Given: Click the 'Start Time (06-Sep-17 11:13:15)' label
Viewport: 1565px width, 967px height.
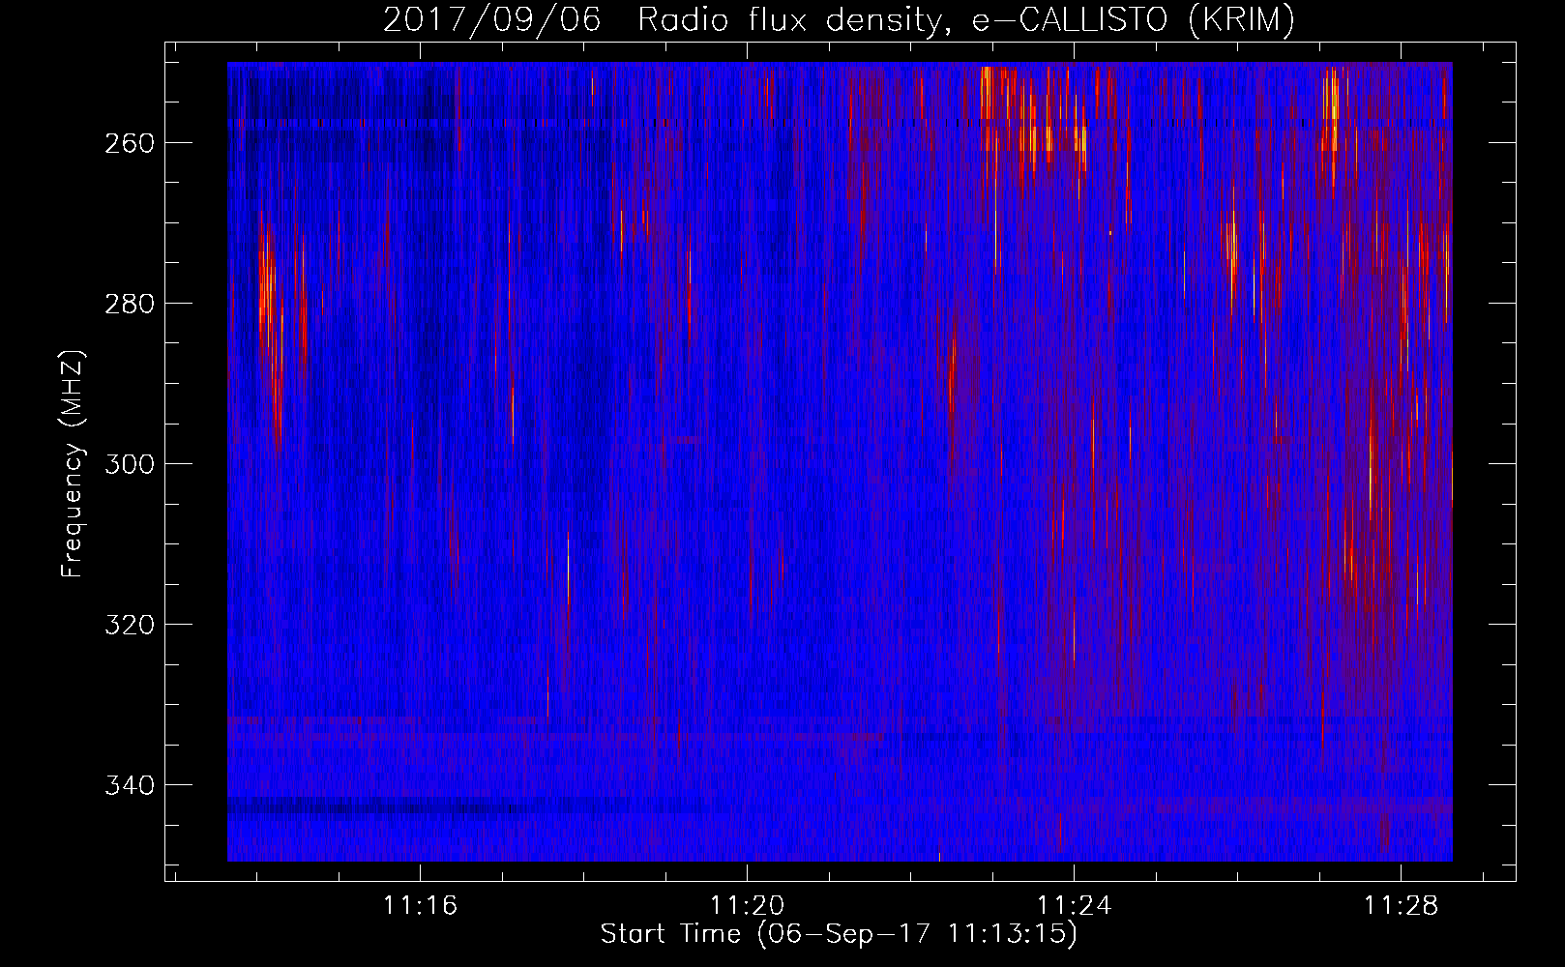Looking at the screenshot, I should (839, 934).
